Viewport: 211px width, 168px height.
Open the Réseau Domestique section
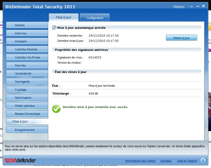tap(27, 114)
